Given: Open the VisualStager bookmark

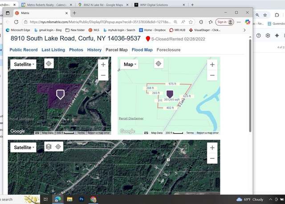Looking at the screenshot, I should pos(205,30).
